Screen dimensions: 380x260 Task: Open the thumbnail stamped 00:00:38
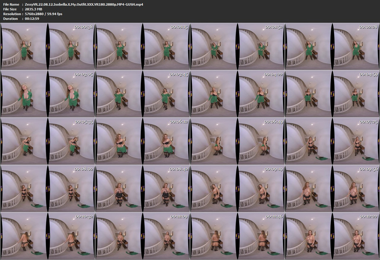47,46
